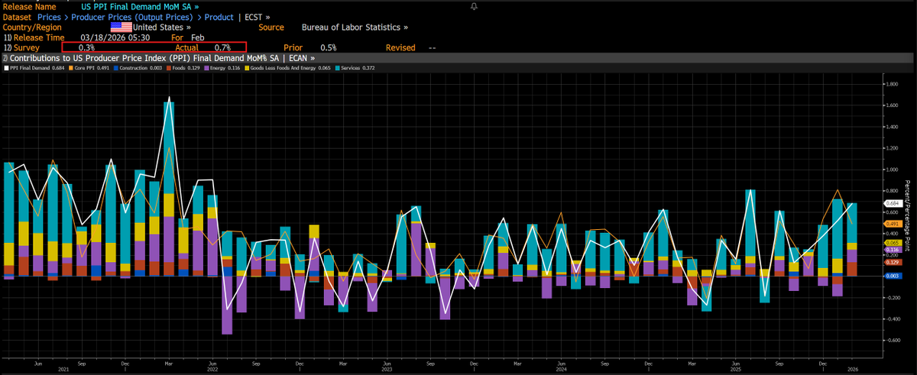Viewport: 917px width, 375px height.
Task: Click the 2023 year label on x-axis
Action: [385, 370]
